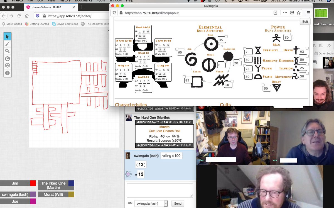
Task: Click the browser forward arrow
Action: pos(11,16)
